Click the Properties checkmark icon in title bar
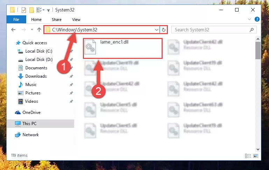269x170 pixels. coord(24,10)
